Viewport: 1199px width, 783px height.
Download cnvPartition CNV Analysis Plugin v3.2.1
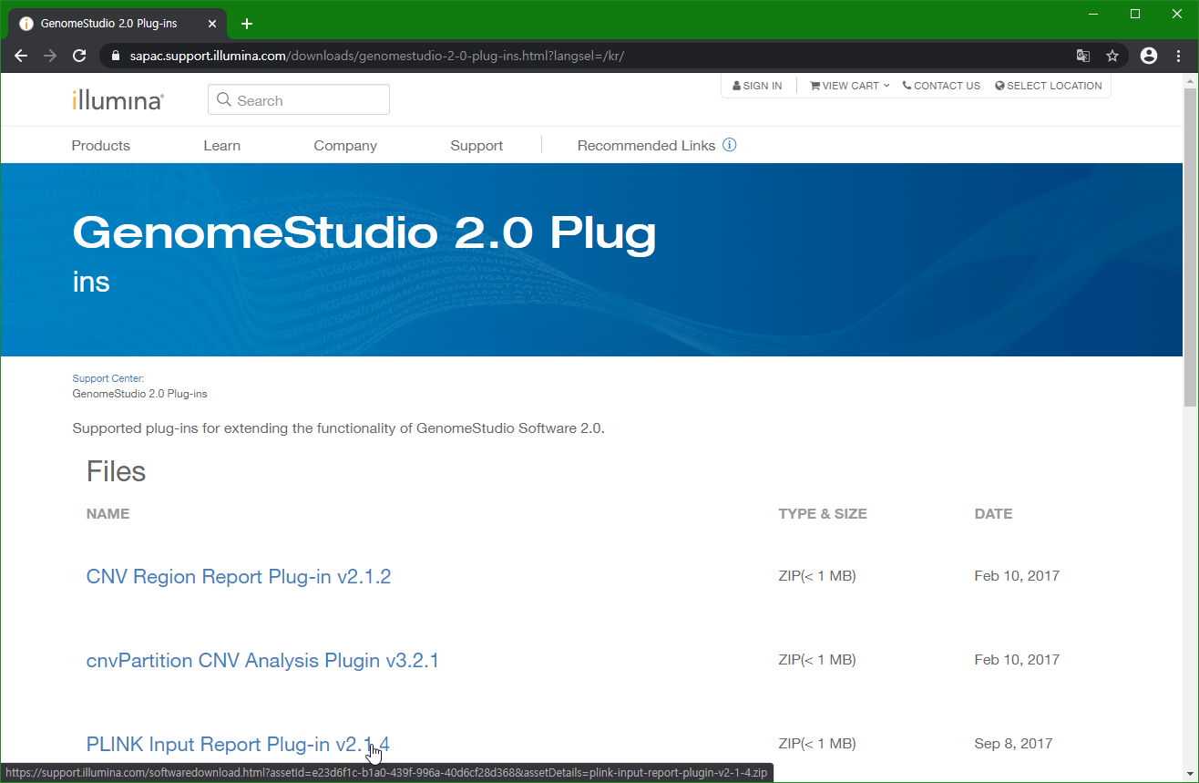tap(262, 661)
